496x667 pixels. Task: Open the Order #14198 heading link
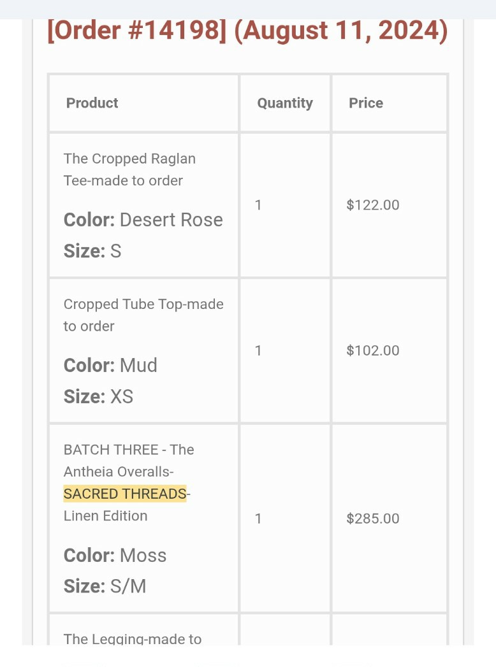pos(136,31)
